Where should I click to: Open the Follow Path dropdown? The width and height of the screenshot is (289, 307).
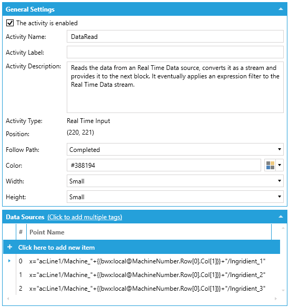[x=175, y=149]
